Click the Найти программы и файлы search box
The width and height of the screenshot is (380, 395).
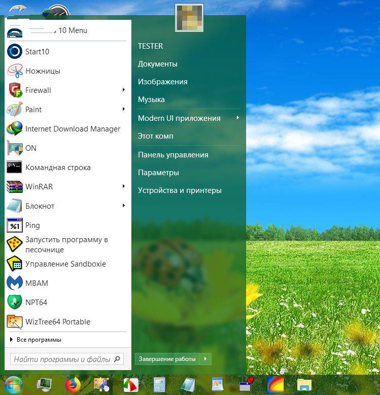coord(62,359)
